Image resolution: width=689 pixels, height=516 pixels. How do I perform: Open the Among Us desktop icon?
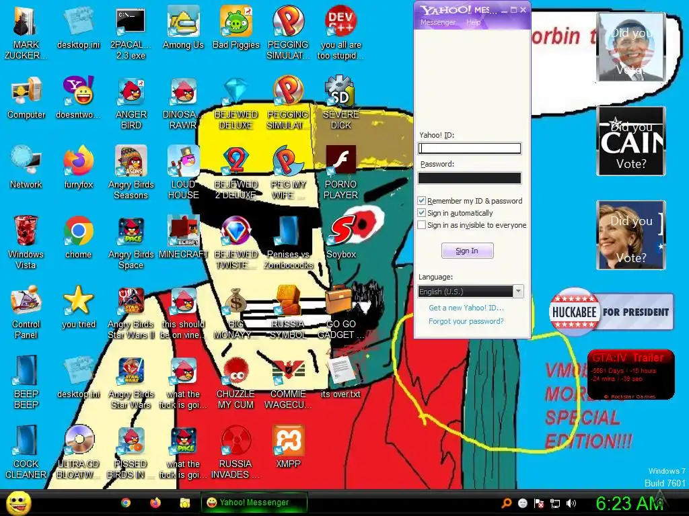tap(183, 27)
